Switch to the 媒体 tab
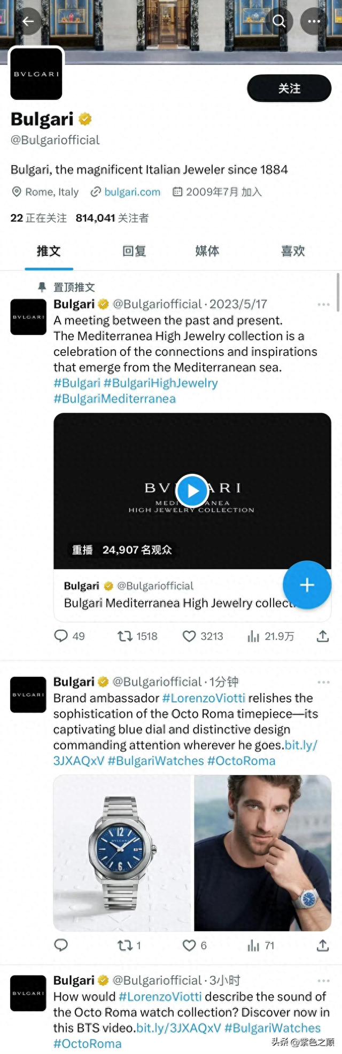This screenshot has width=342, height=1054. [x=207, y=251]
